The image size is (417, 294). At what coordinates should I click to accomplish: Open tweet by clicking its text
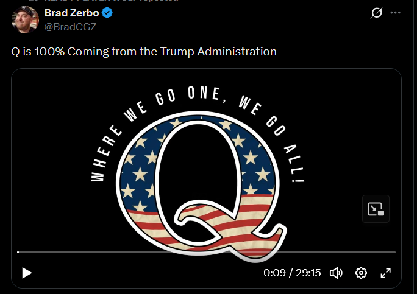(144, 52)
